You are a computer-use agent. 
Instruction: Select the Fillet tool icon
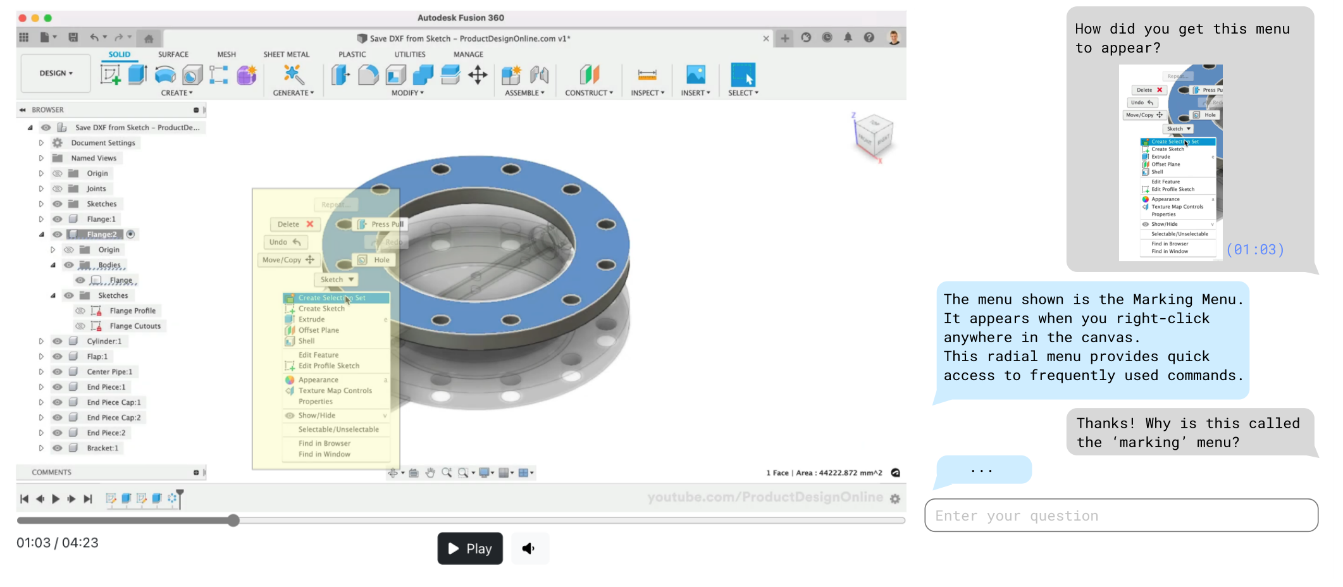point(368,75)
